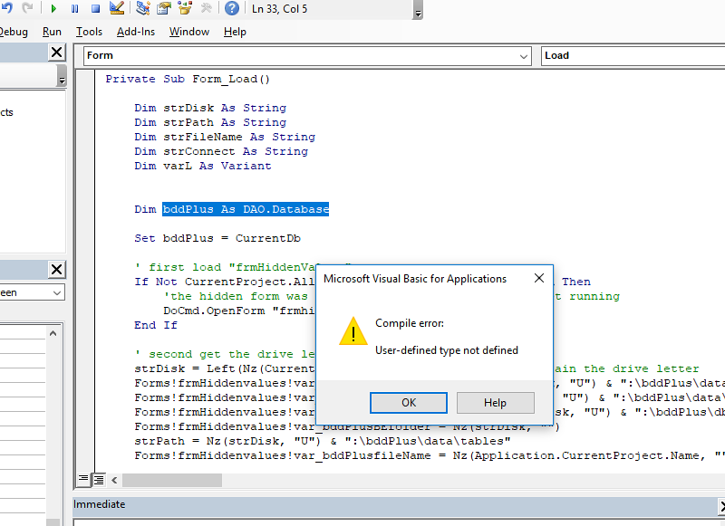Viewport: 725px width, 526px height.
Task: Dismiss the compile error with OK
Action: pyautogui.click(x=408, y=403)
